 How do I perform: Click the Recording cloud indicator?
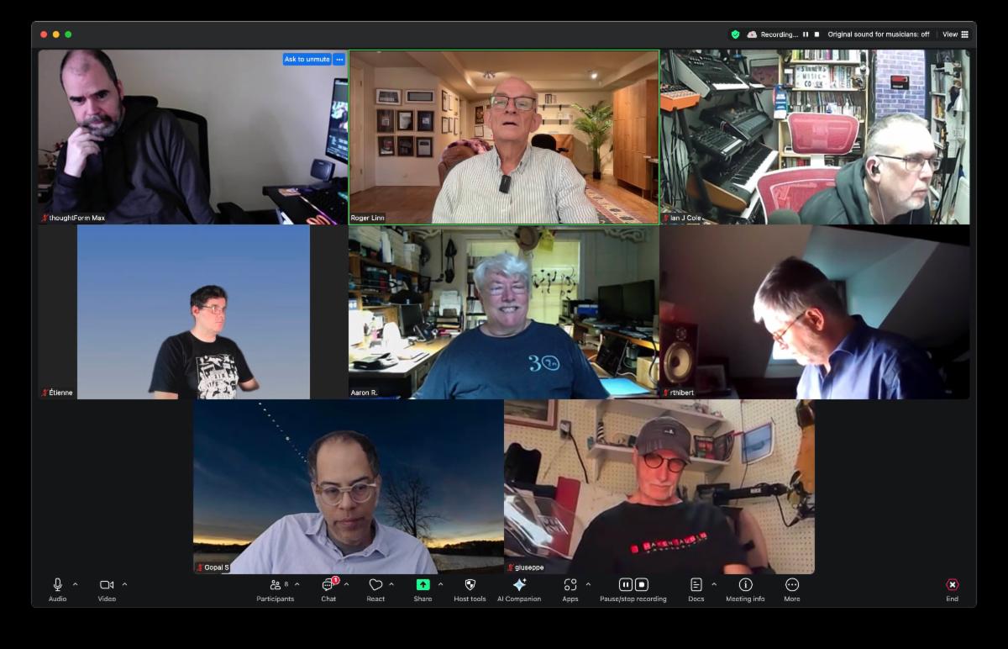coord(753,34)
